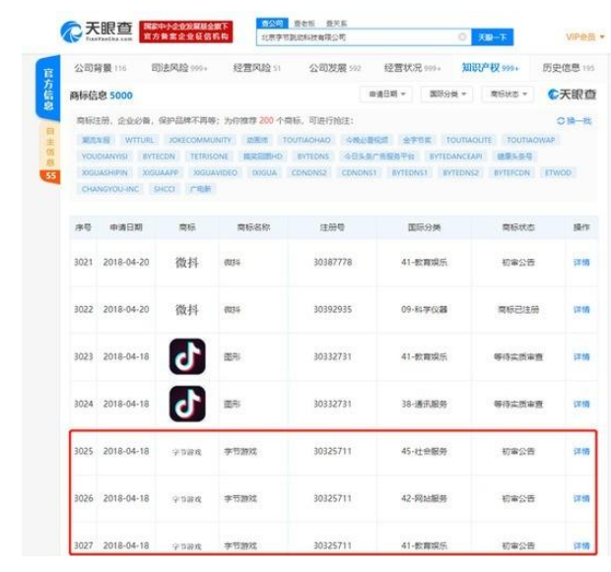Click the 天眼一下 search button
Viewport: 611px width, 572px height.
[492, 37]
